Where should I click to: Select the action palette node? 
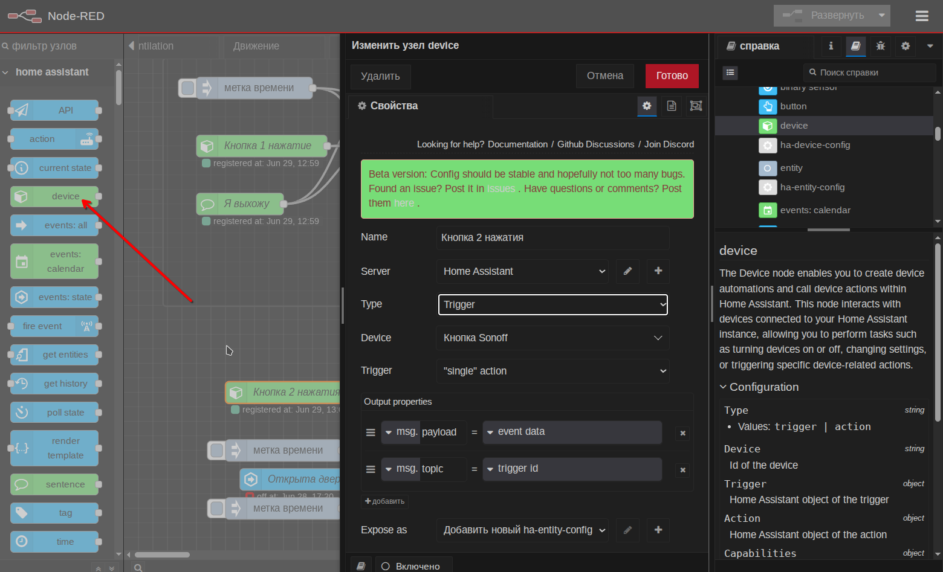point(54,139)
